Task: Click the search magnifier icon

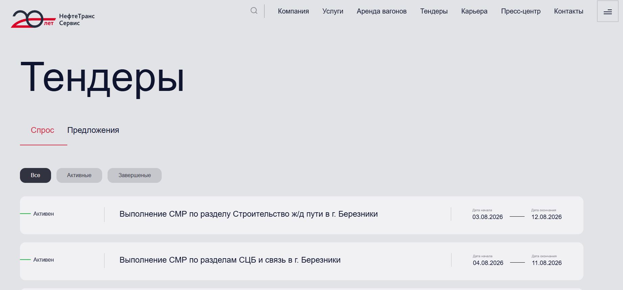Action: pyautogui.click(x=254, y=11)
